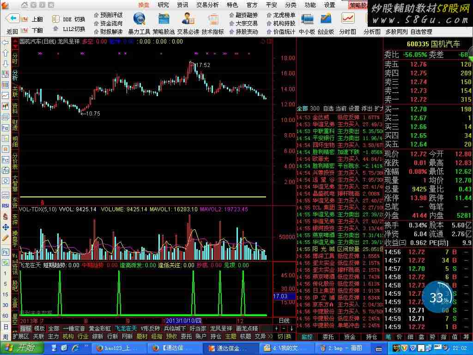Click down arrow next to minus button

[291, 328]
